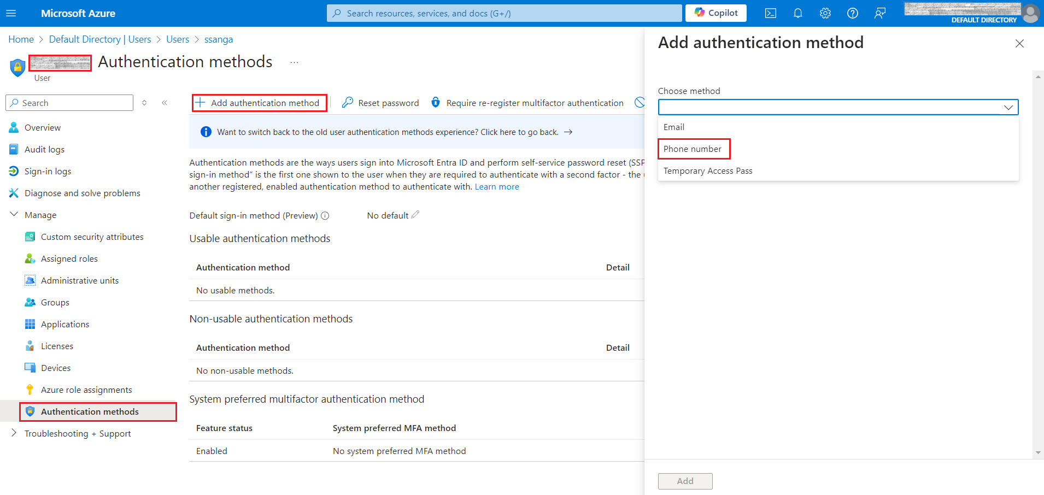This screenshot has height=495, width=1044.
Task: Open the notifications bell
Action: click(798, 13)
